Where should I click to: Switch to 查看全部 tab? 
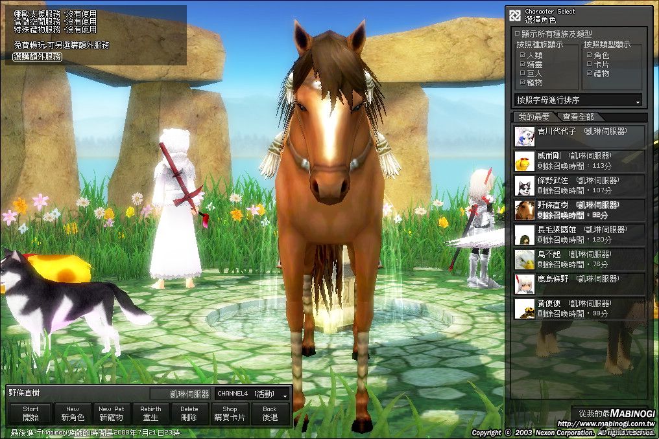tap(579, 117)
